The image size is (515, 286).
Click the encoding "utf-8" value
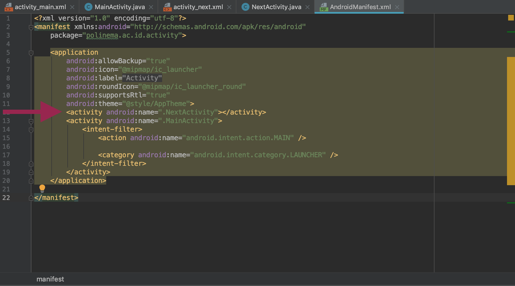[x=164, y=18]
